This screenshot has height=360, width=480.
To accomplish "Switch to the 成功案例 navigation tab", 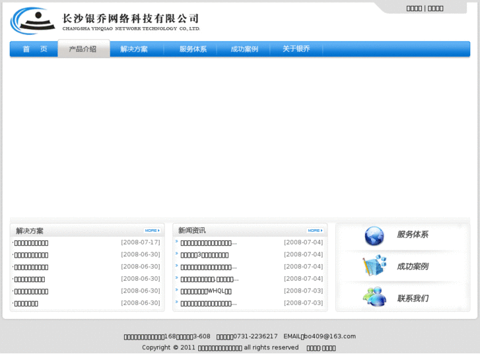I will 244,49.
